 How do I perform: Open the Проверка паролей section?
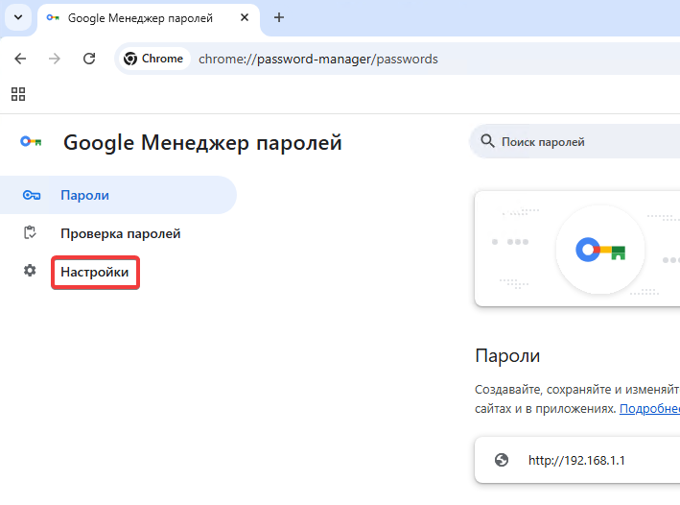tap(120, 233)
